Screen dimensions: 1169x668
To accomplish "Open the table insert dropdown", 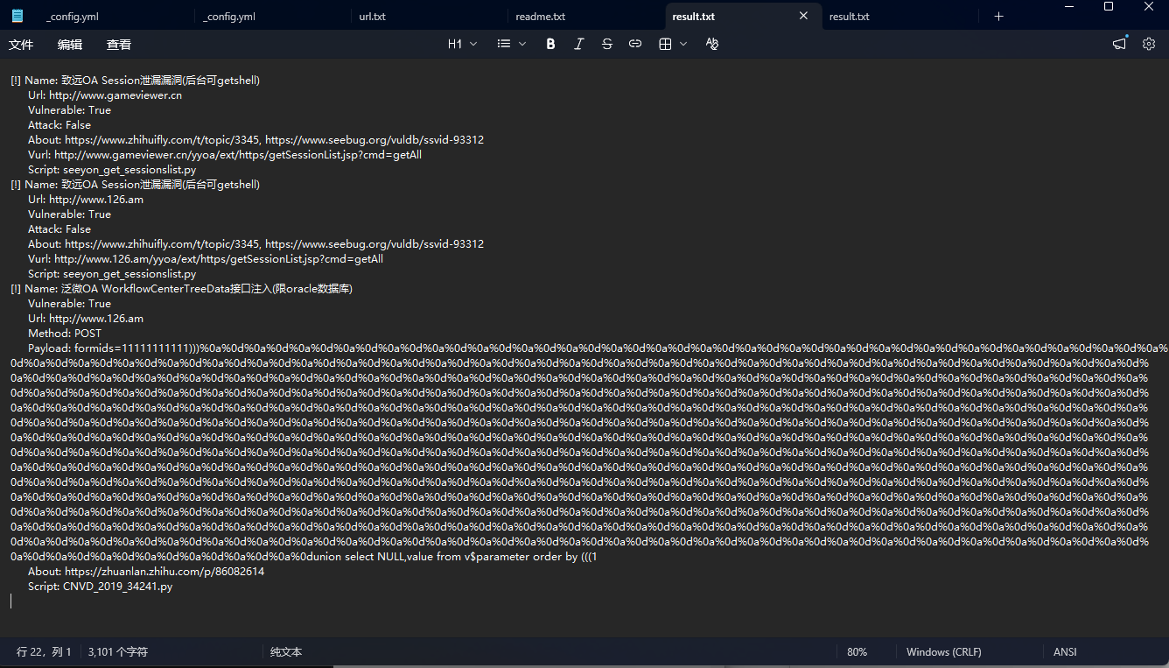I will (x=673, y=44).
